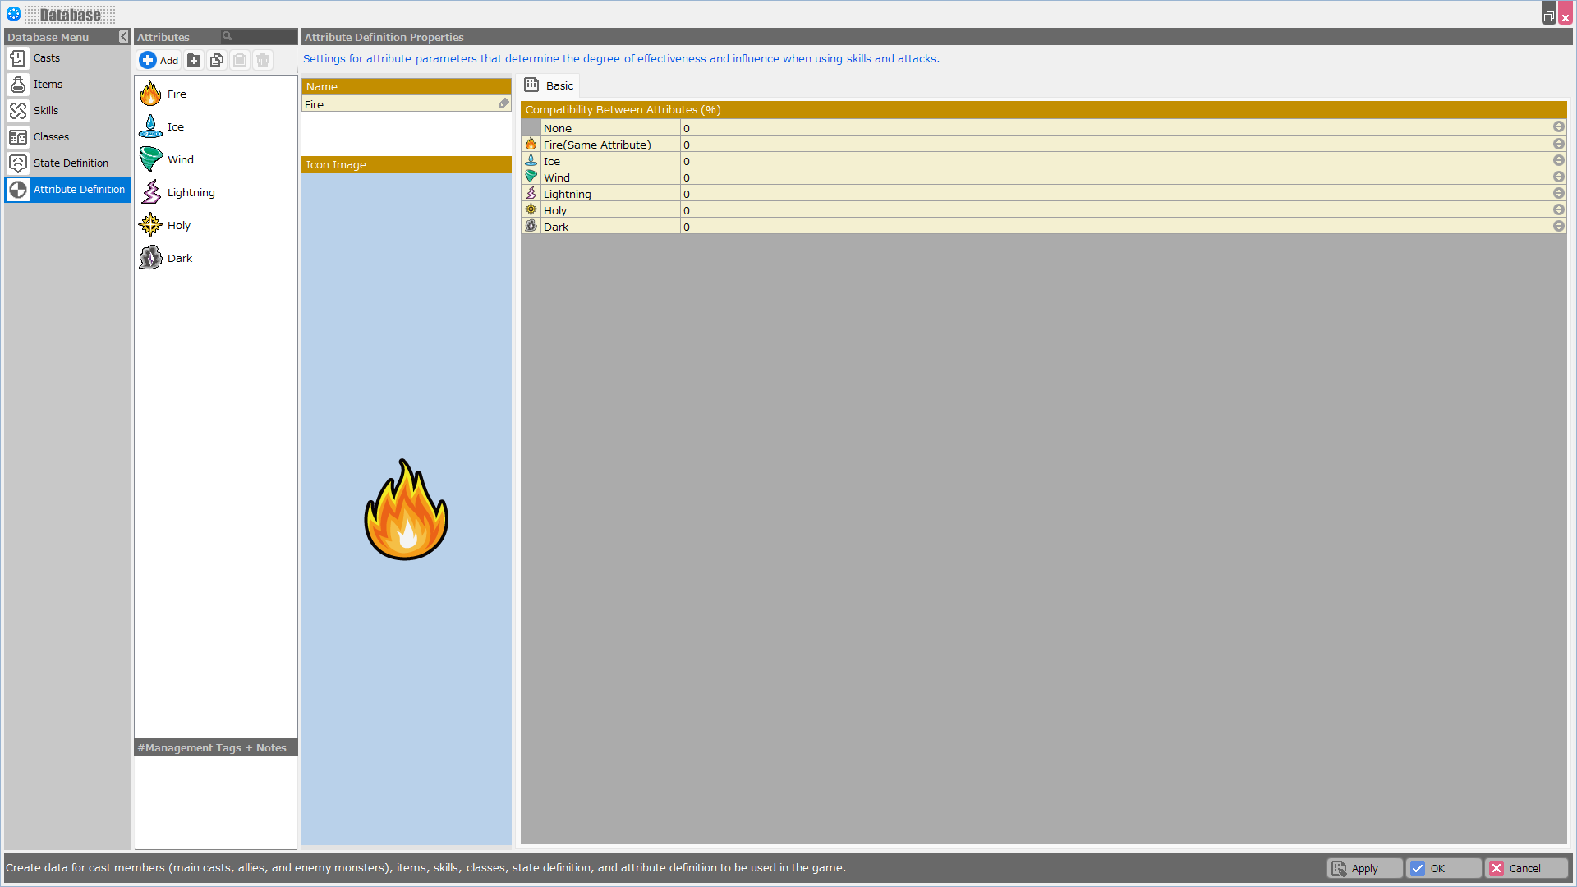Select the Holy attribute in the list
This screenshot has width=1577, height=887.
click(178, 225)
